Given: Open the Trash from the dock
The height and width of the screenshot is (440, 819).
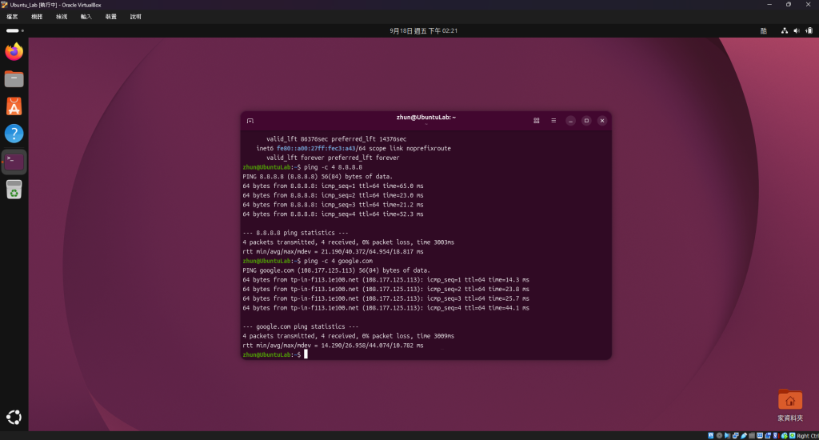Looking at the screenshot, I should [x=14, y=189].
